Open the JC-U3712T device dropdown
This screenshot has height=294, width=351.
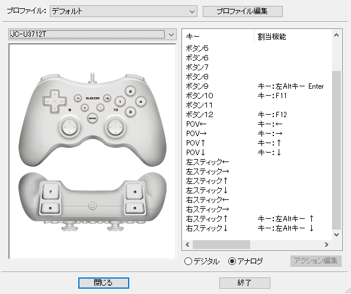coord(92,34)
